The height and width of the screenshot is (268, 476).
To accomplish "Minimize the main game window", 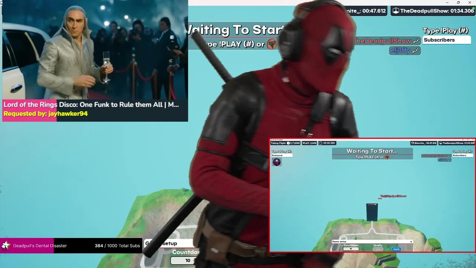I will 448,3.
